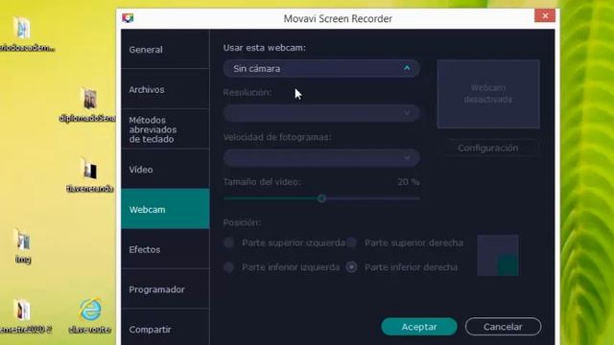Click the Movavi Screen Recorder logo icon

(x=128, y=18)
